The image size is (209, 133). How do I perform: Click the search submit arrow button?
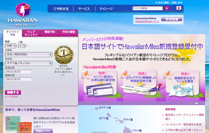click(167, 8)
